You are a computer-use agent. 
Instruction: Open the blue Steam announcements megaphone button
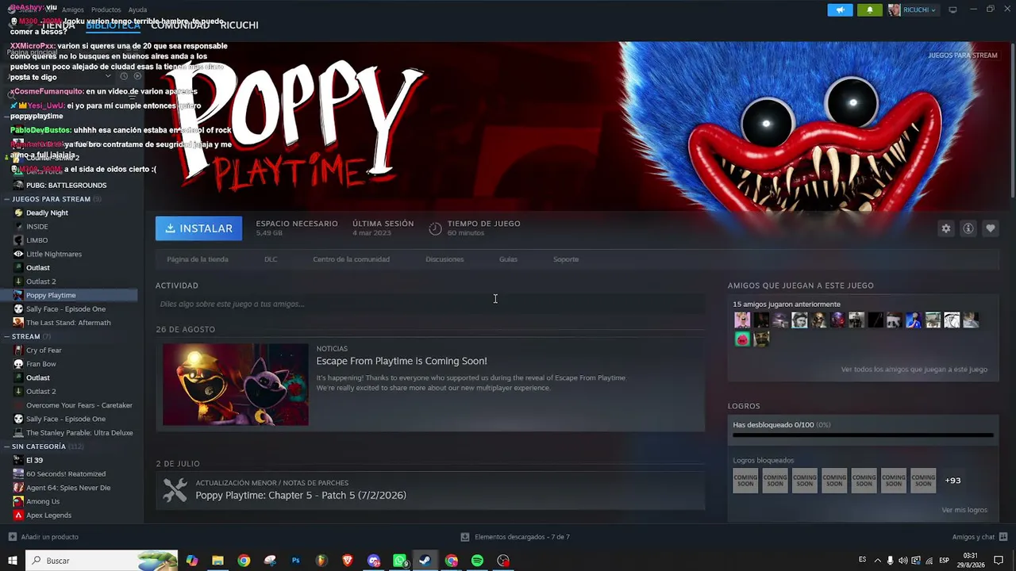840,10
